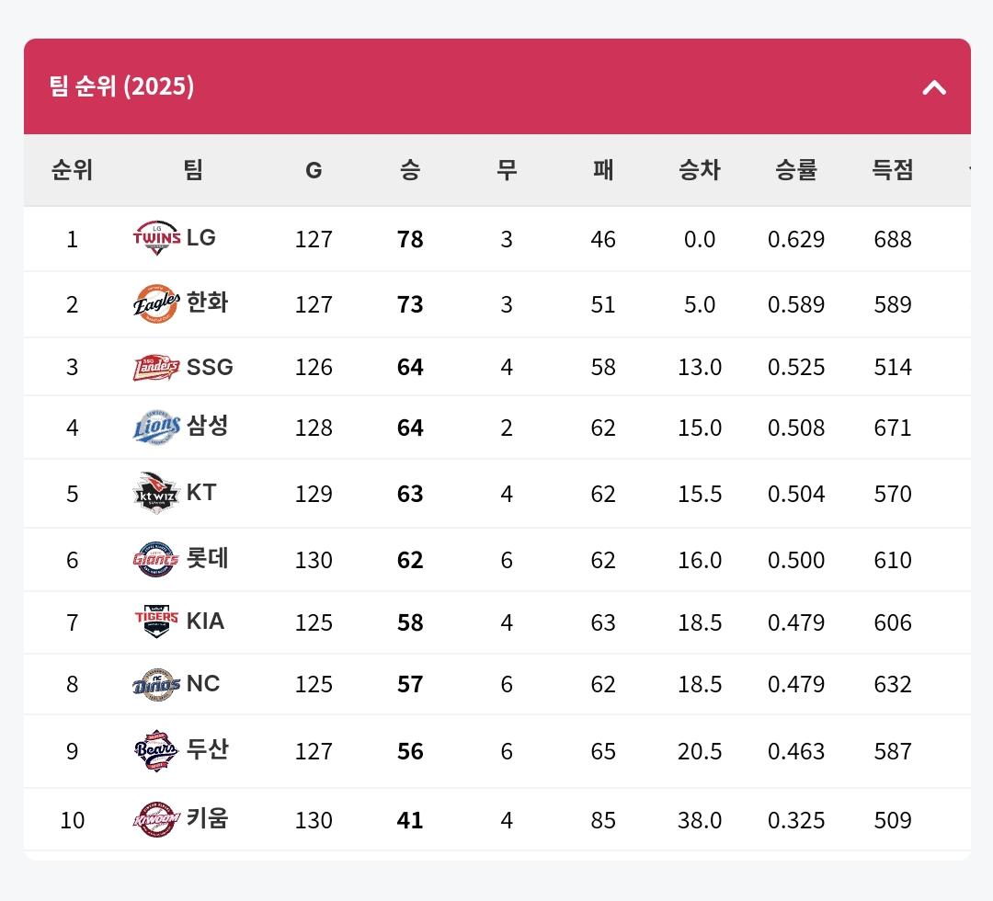
Task: Click the KIA Tigers team logo
Action: coord(156,622)
